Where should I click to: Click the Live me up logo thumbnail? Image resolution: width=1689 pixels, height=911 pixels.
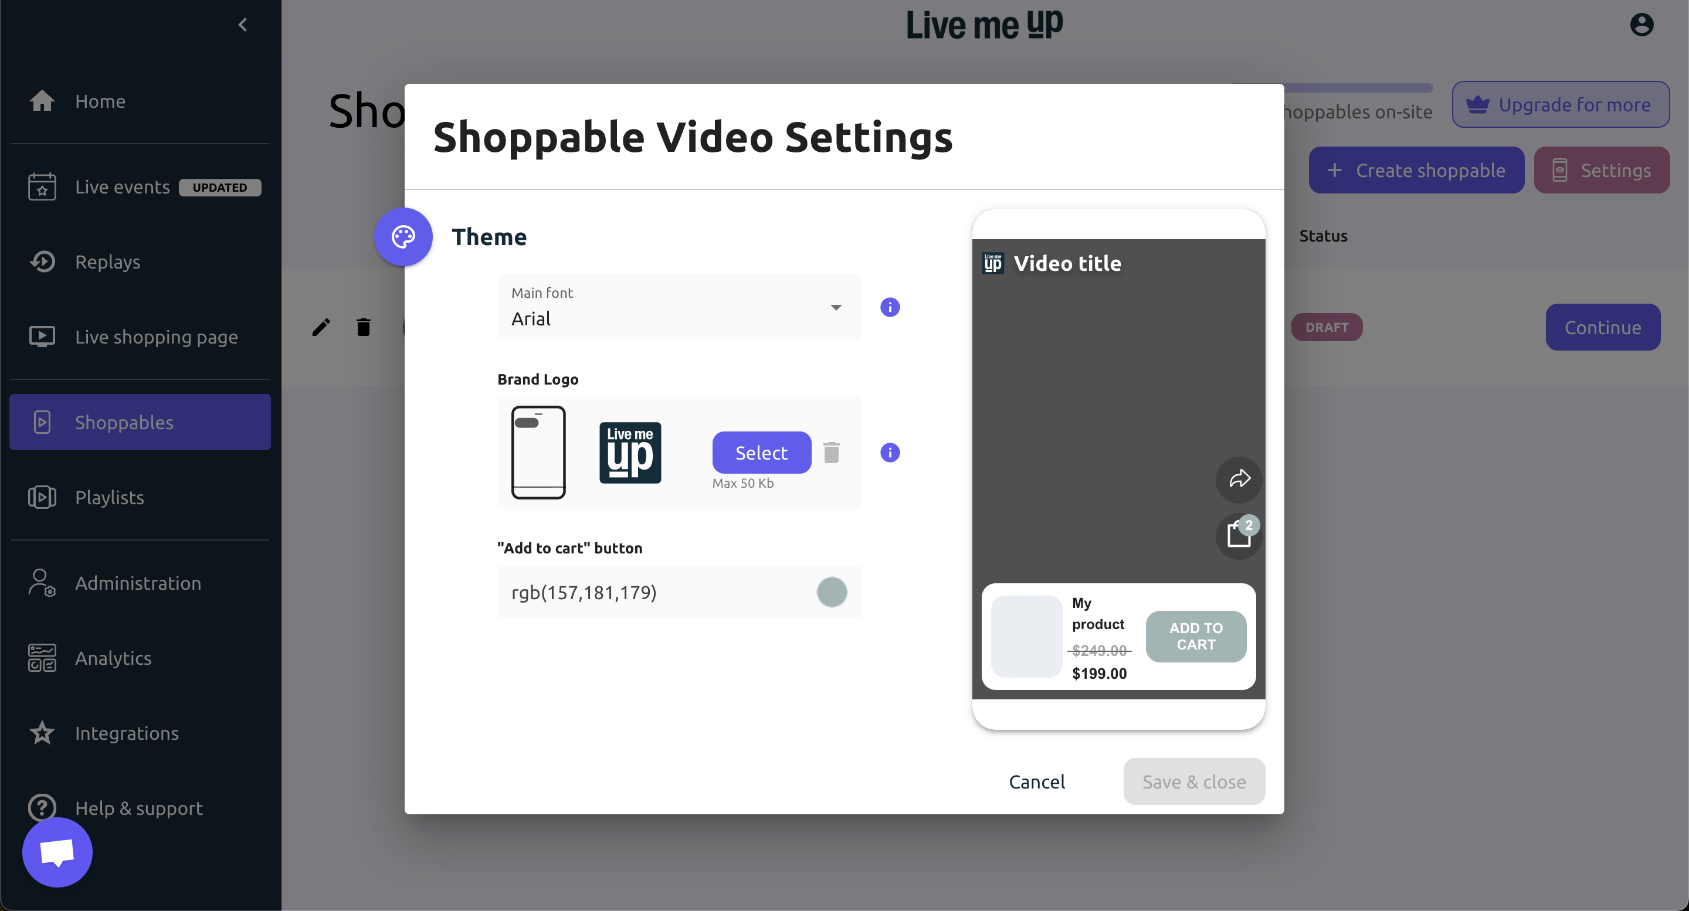click(630, 452)
